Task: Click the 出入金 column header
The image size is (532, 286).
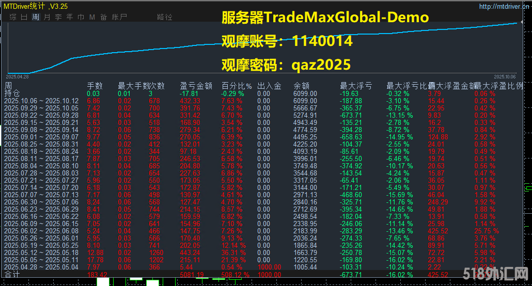Action: [x=270, y=86]
